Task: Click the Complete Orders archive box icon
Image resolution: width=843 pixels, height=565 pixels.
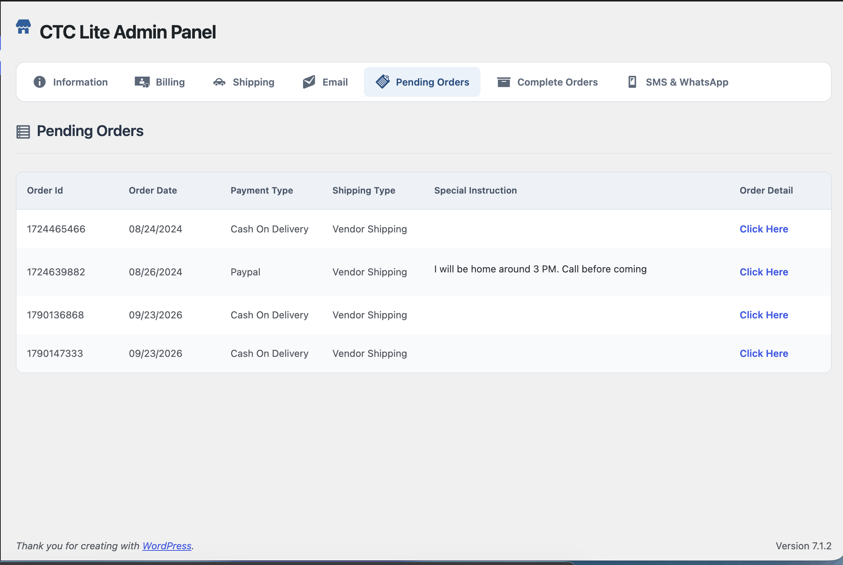Action: pos(504,82)
